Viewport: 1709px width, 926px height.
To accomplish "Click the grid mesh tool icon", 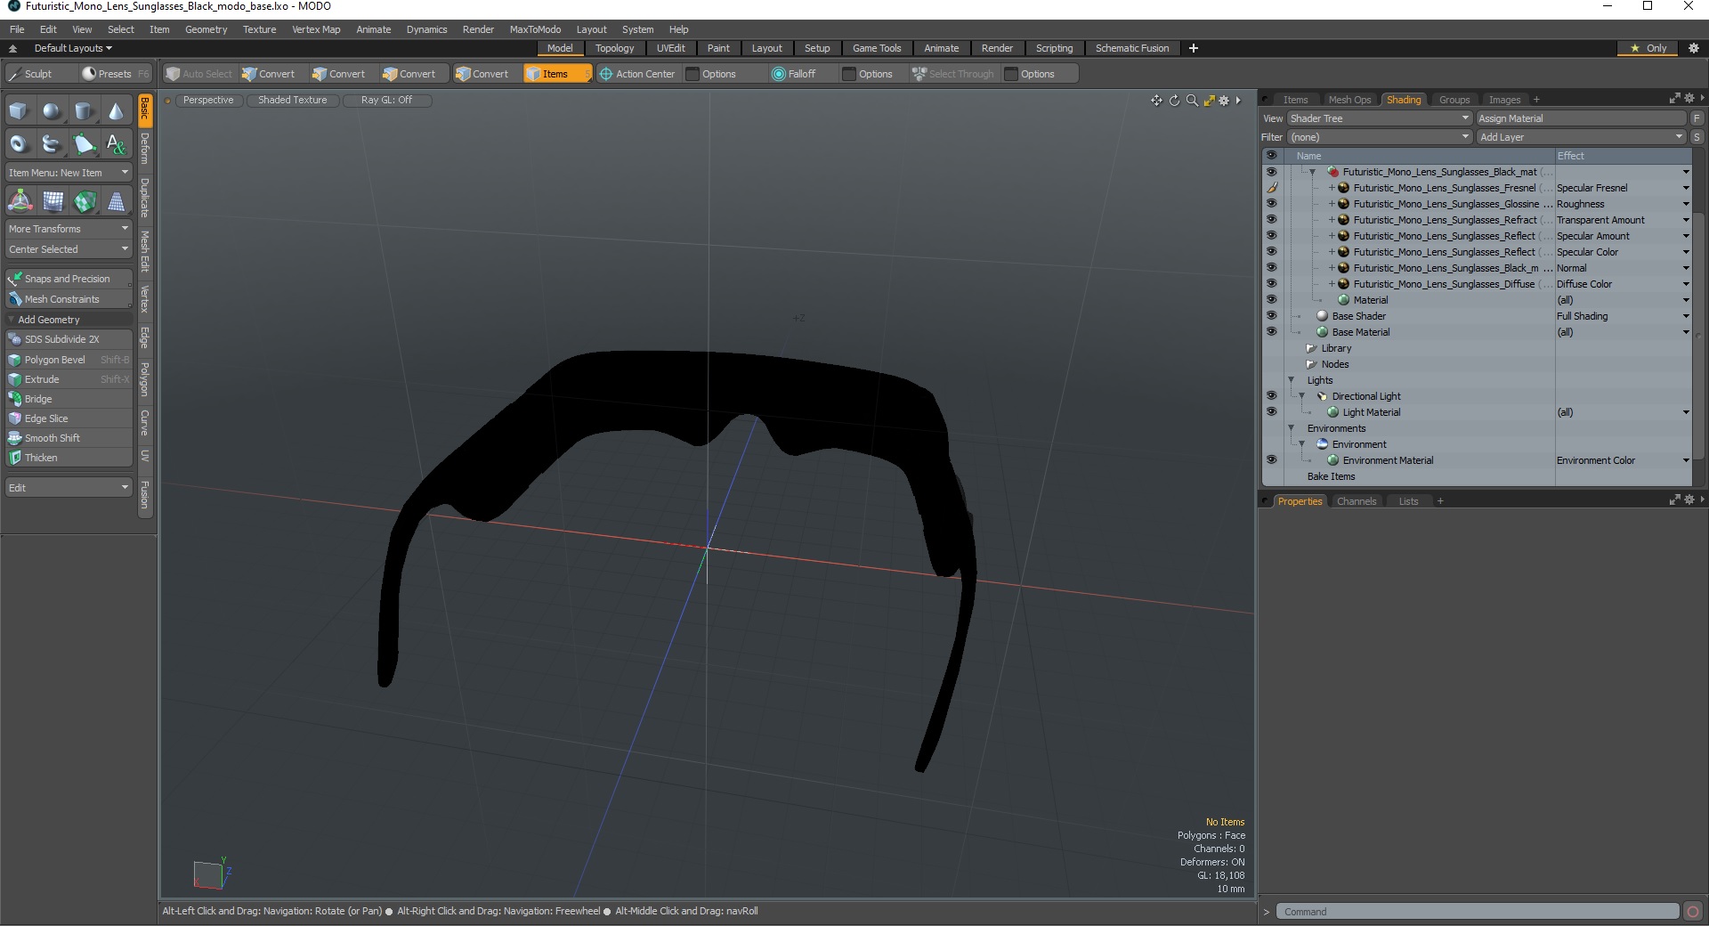I will pos(53,202).
